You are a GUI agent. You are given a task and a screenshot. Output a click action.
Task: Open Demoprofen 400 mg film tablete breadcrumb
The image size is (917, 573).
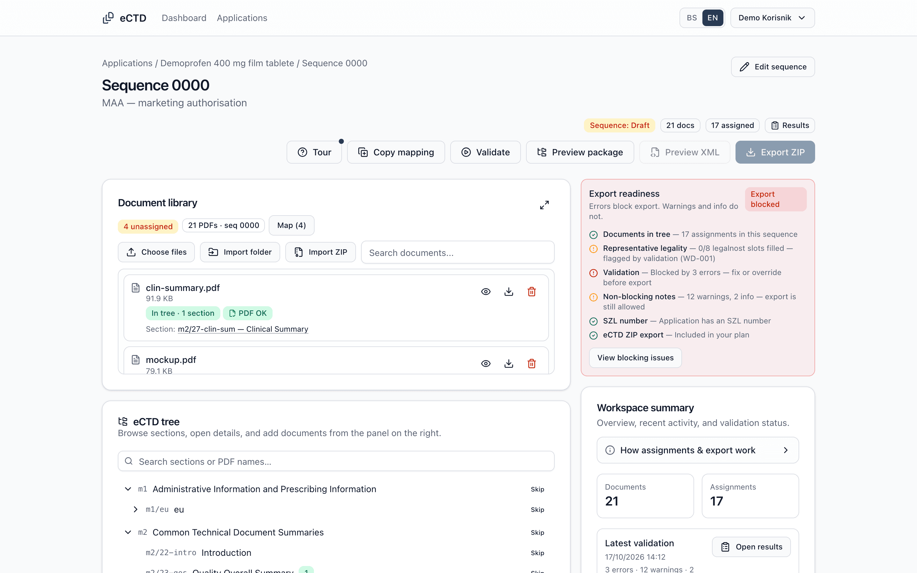[x=227, y=63]
